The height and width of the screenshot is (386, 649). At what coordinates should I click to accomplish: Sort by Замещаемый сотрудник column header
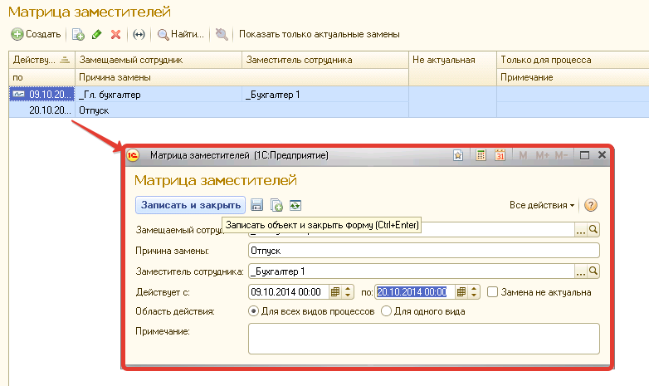(x=159, y=60)
